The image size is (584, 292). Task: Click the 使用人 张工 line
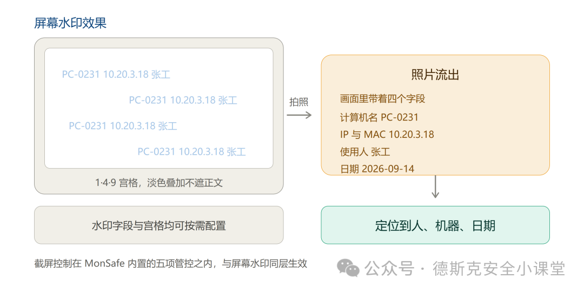(365, 151)
